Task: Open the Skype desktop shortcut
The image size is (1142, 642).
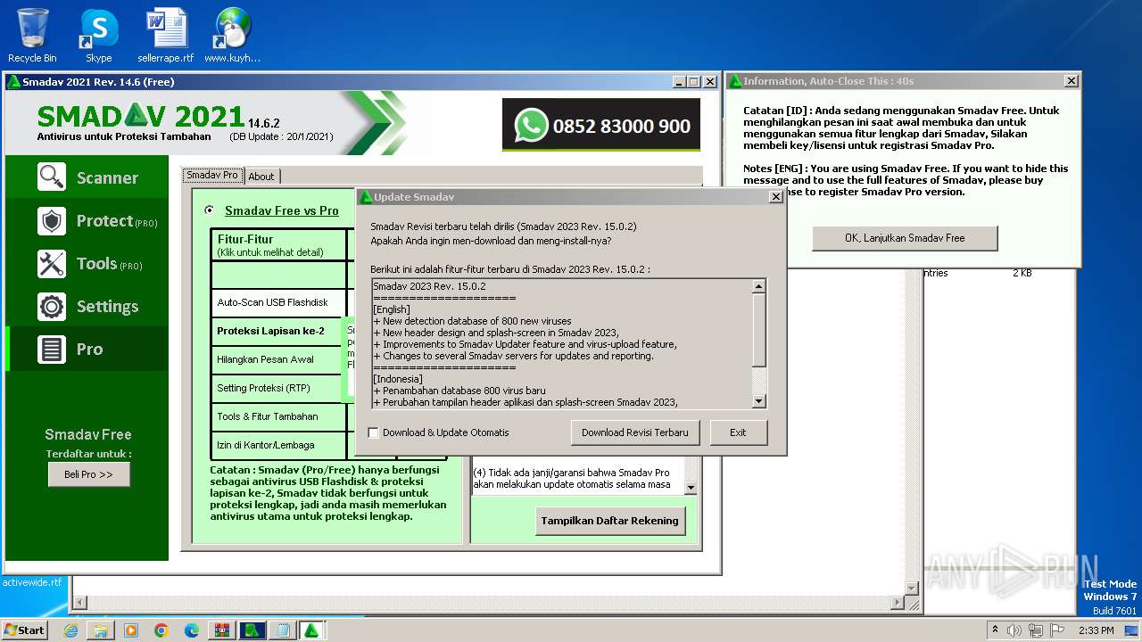Action: [x=98, y=36]
